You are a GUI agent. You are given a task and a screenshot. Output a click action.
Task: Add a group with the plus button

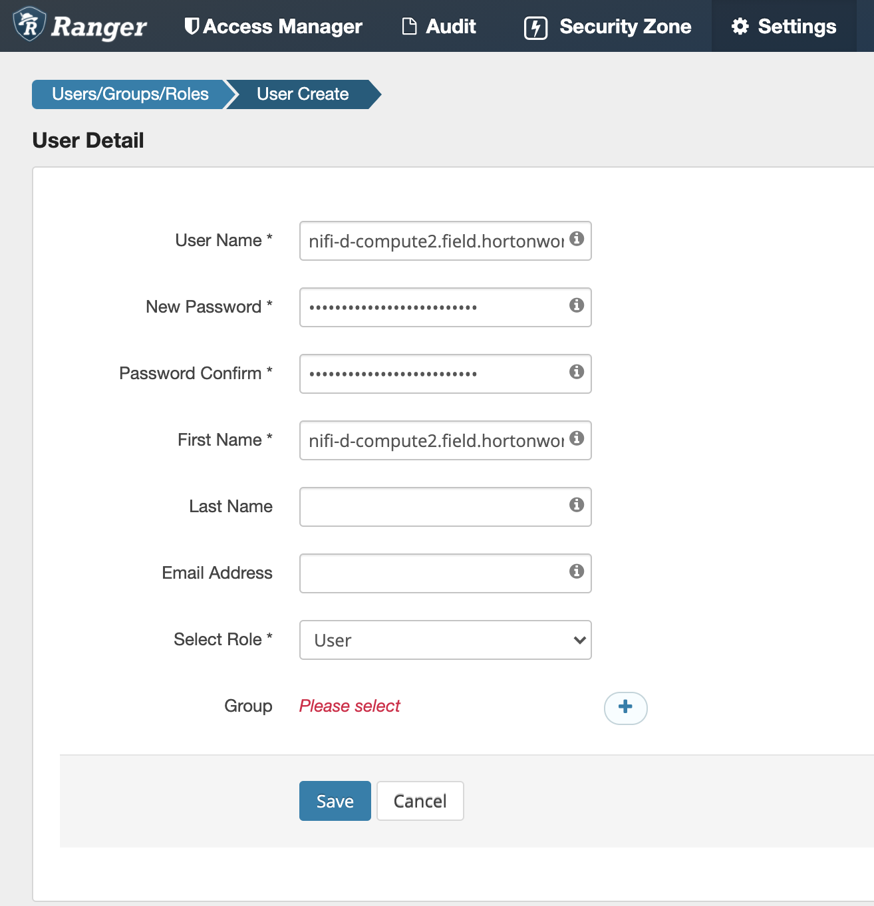(x=625, y=707)
